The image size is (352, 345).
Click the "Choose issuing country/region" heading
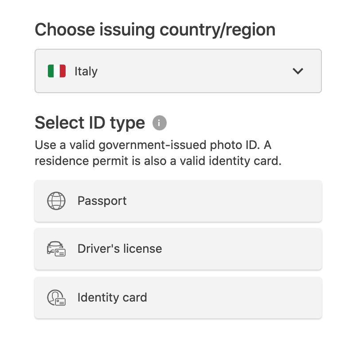point(155,30)
